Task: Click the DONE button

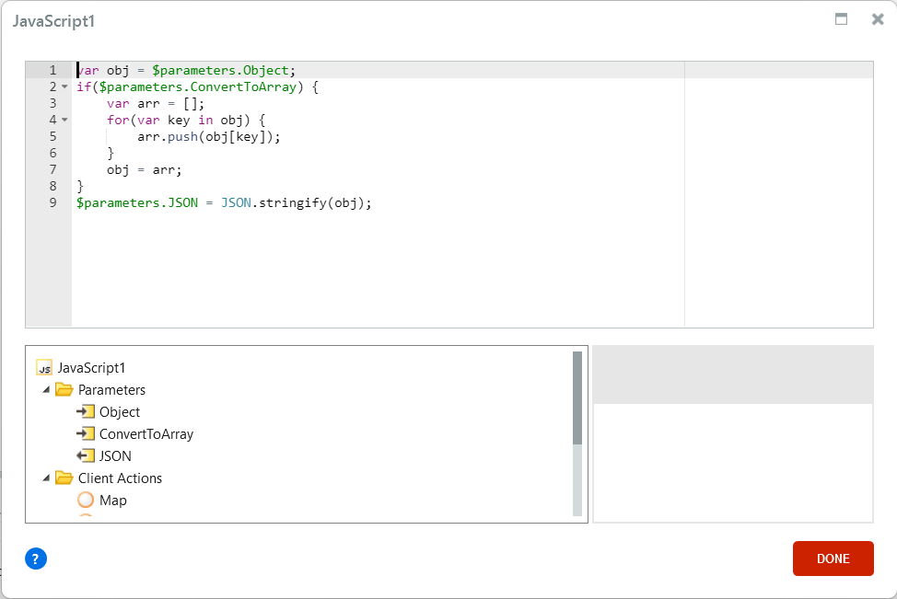Action: 833,559
